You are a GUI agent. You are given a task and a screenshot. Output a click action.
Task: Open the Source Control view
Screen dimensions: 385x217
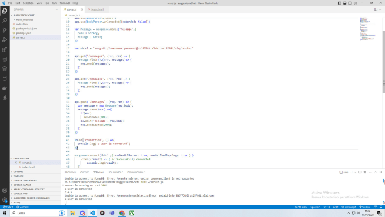(5, 30)
